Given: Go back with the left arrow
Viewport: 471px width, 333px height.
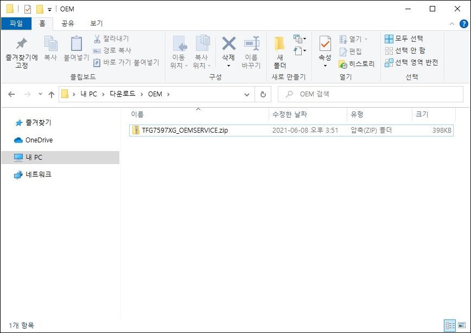Looking at the screenshot, I should pyautogui.click(x=11, y=94).
